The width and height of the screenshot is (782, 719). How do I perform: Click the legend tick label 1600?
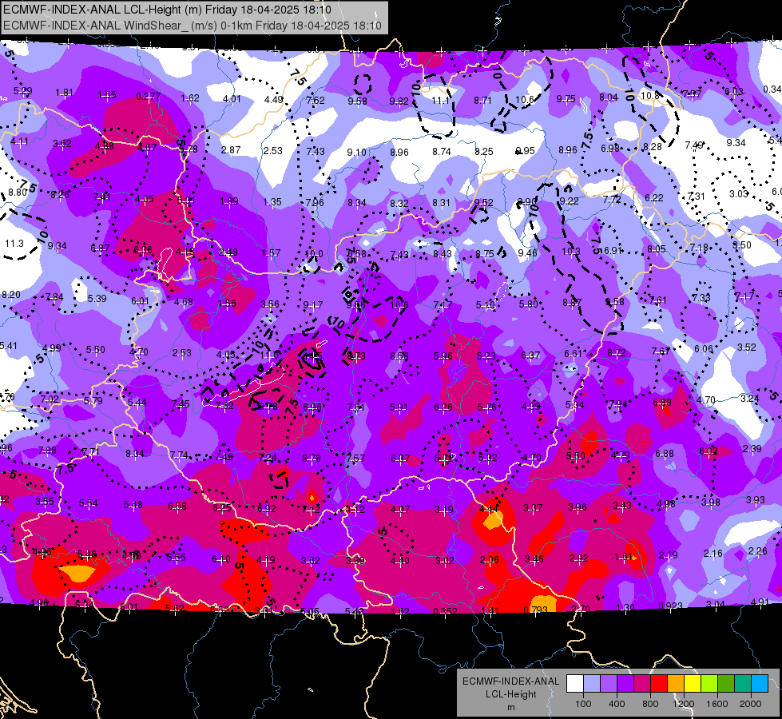717,704
